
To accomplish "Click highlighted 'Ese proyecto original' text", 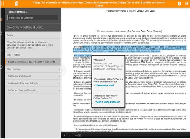I will click(82, 56).
